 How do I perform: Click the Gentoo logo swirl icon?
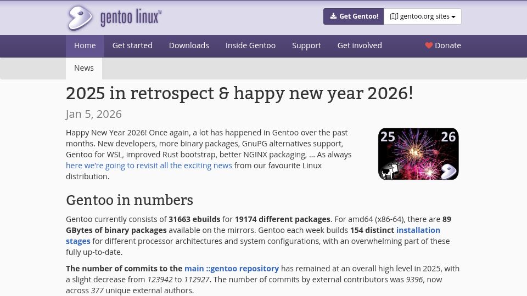point(80,18)
